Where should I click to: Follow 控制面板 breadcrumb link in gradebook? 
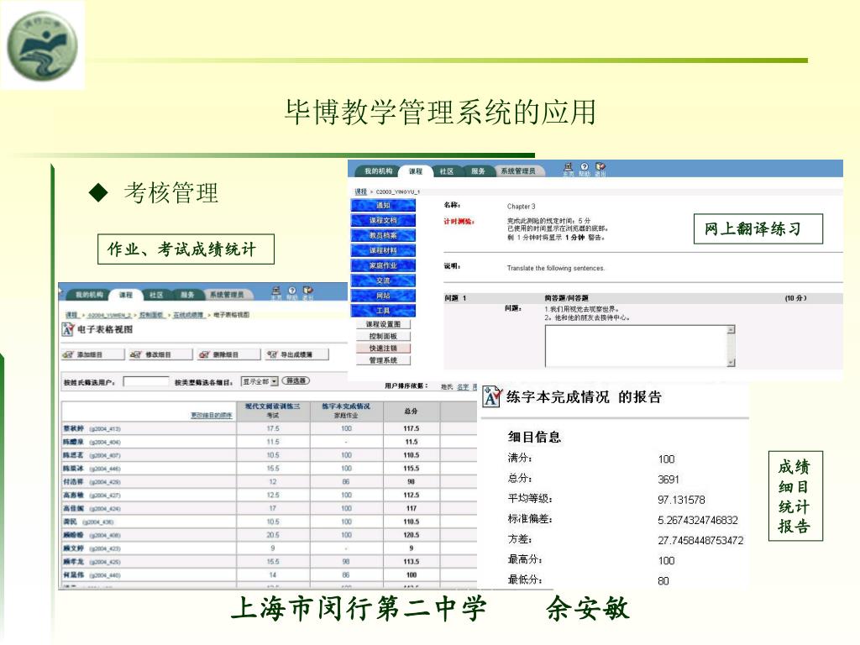152,315
